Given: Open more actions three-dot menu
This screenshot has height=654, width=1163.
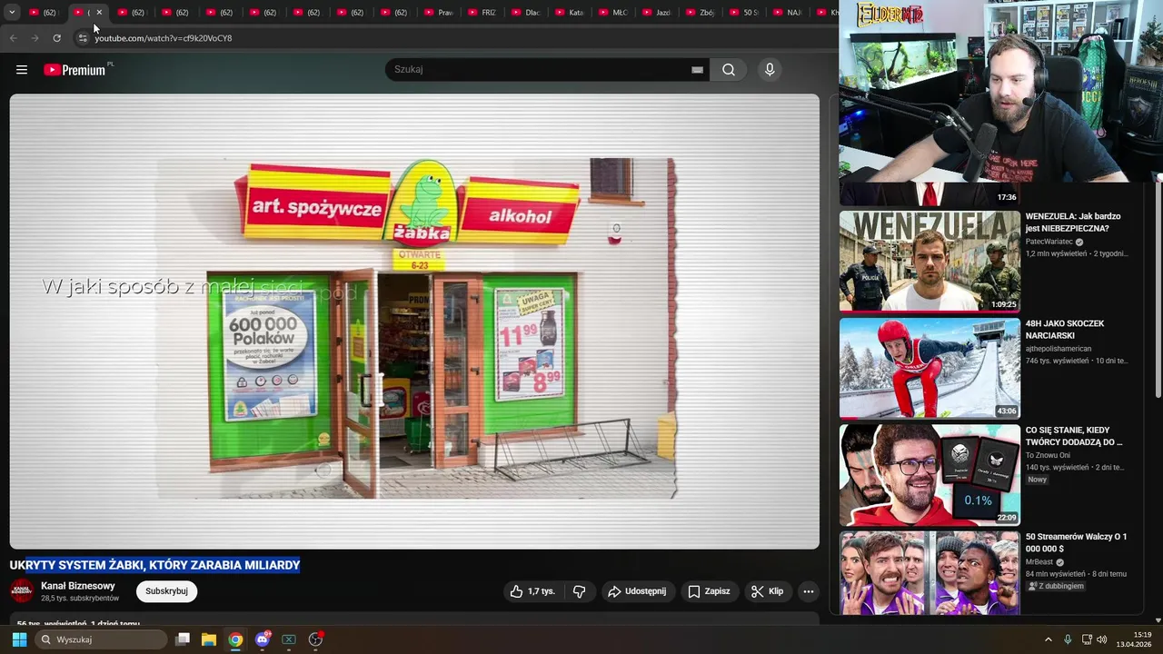Looking at the screenshot, I should pyautogui.click(x=808, y=591).
